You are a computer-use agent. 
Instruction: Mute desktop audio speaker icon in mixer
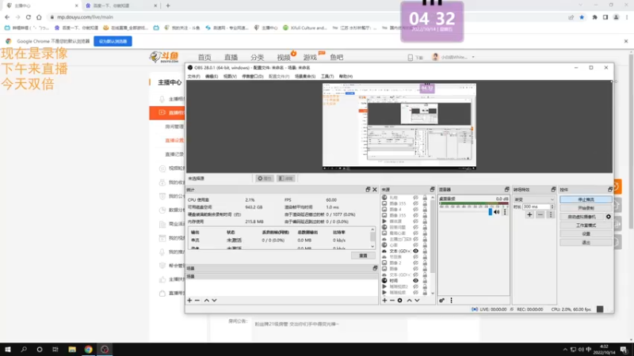(497, 212)
